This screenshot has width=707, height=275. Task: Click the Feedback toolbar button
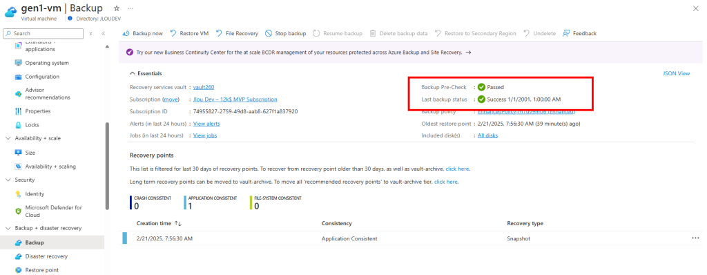(580, 33)
